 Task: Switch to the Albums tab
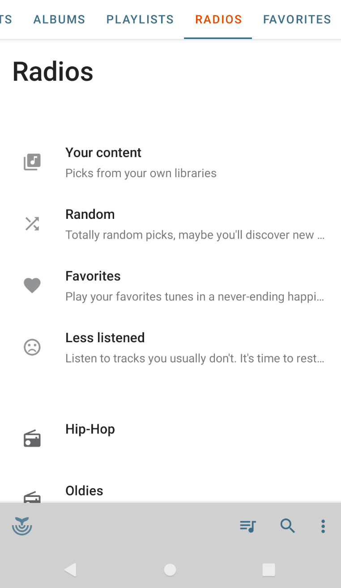(x=59, y=20)
